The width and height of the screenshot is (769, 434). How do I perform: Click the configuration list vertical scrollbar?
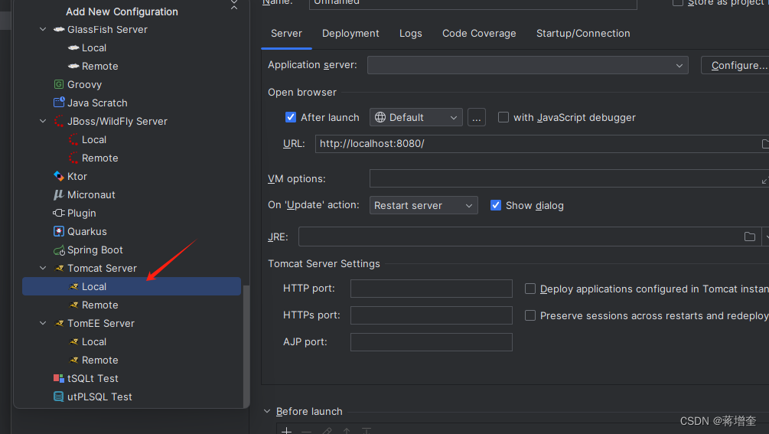coord(246,346)
